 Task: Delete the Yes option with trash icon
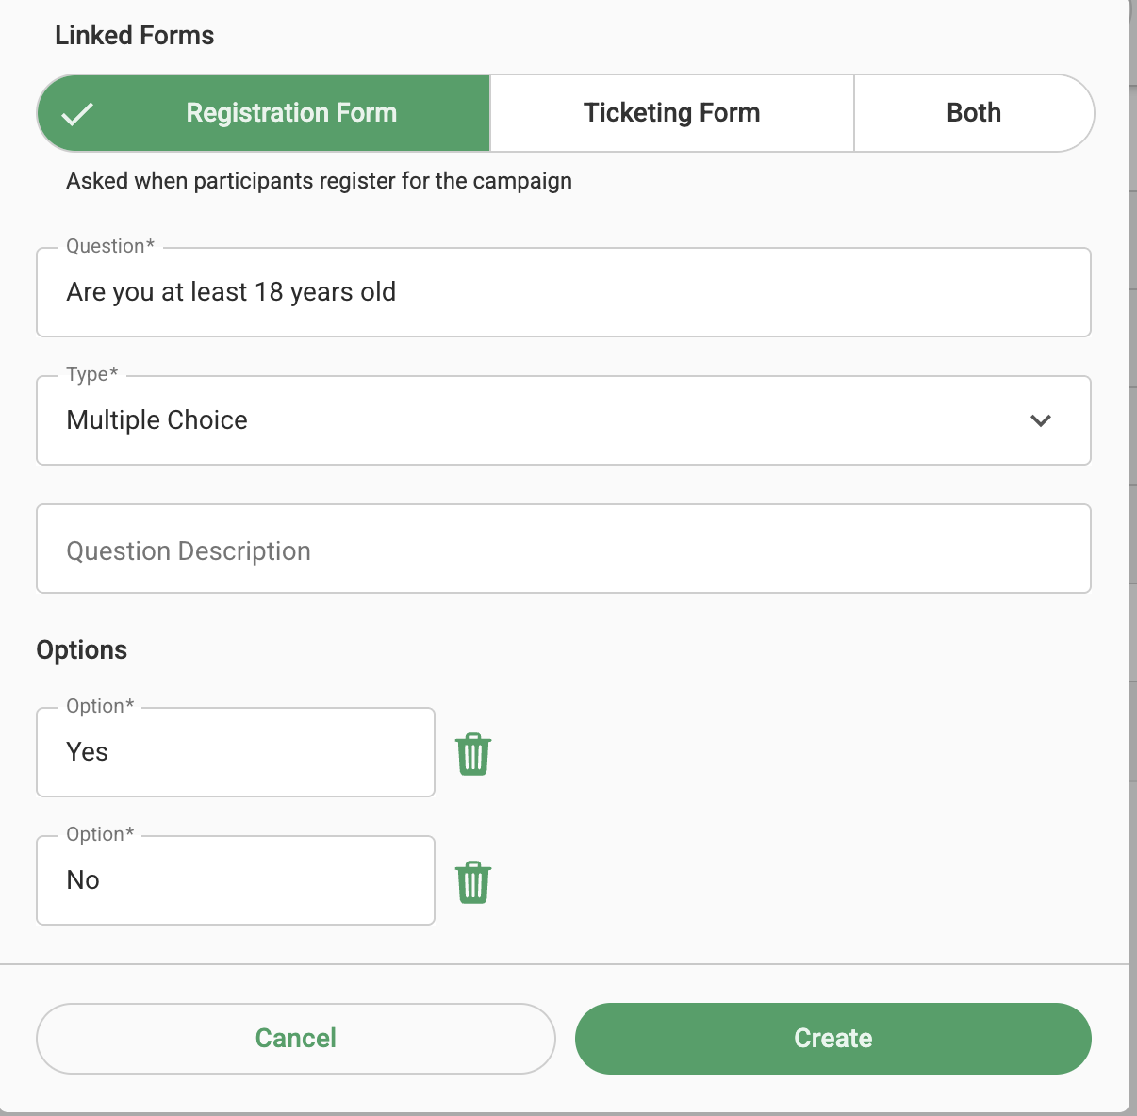click(473, 754)
